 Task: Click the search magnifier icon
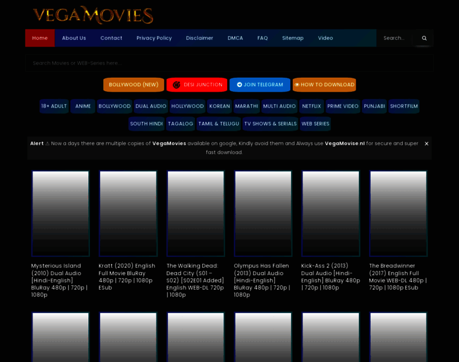(x=424, y=38)
